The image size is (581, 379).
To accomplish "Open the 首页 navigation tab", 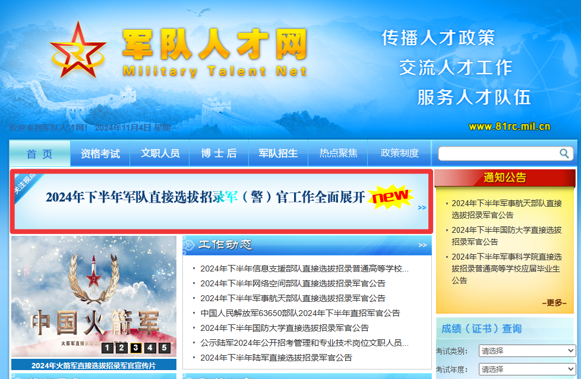I will (40, 154).
